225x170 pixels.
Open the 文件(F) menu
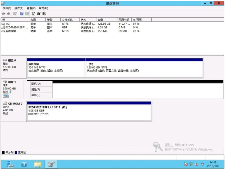[x=7, y=8]
